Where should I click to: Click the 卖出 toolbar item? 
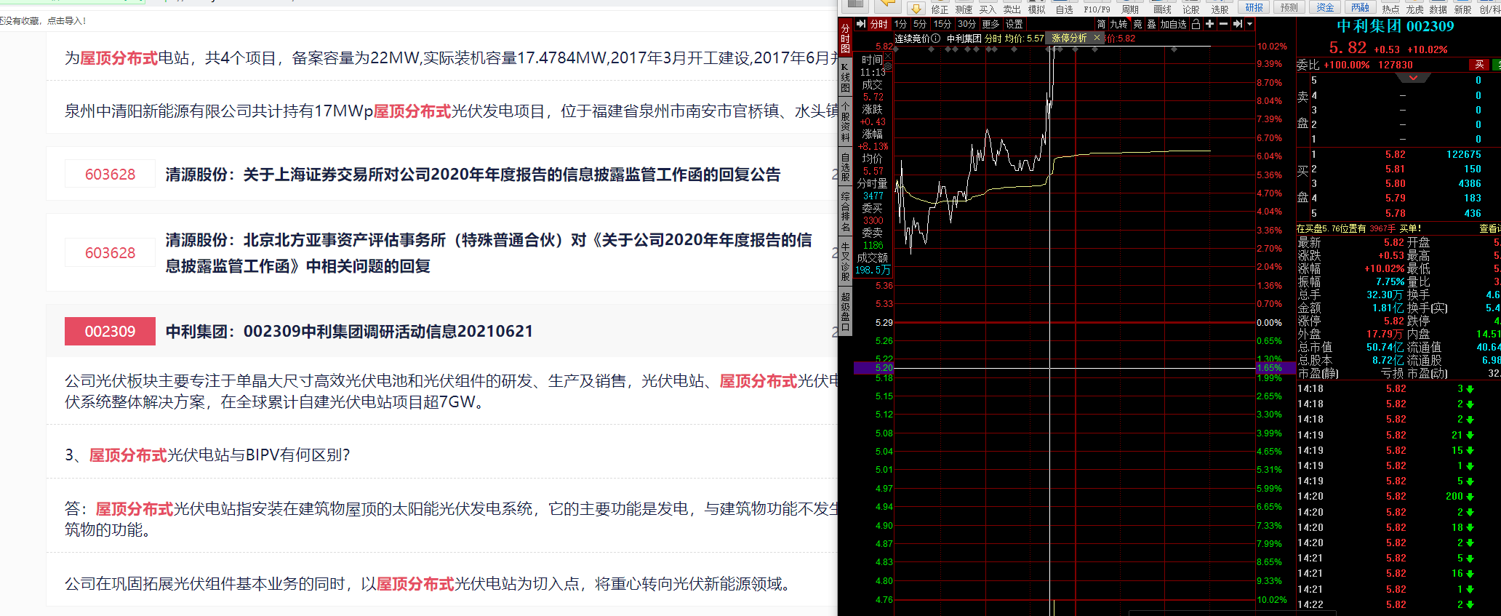click(x=1012, y=9)
